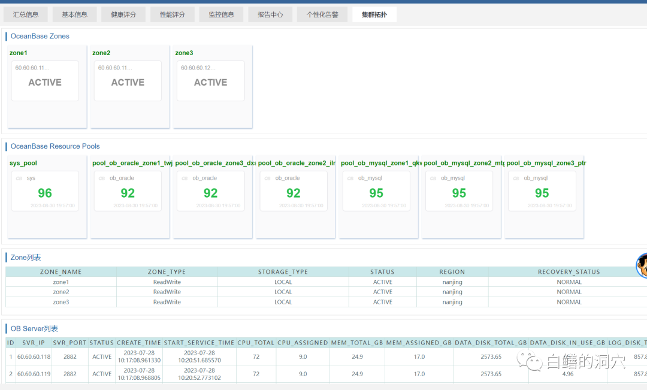Click the ACTIVE status of server 60.60.60.118
The image size is (647, 390).
coord(102,356)
